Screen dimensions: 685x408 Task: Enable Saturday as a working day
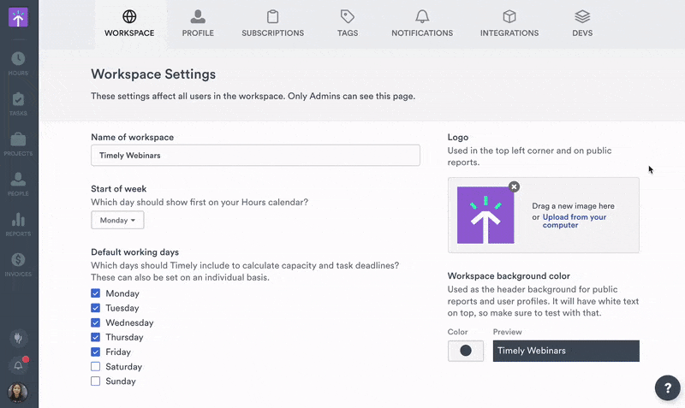pyautogui.click(x=96, y=366)
